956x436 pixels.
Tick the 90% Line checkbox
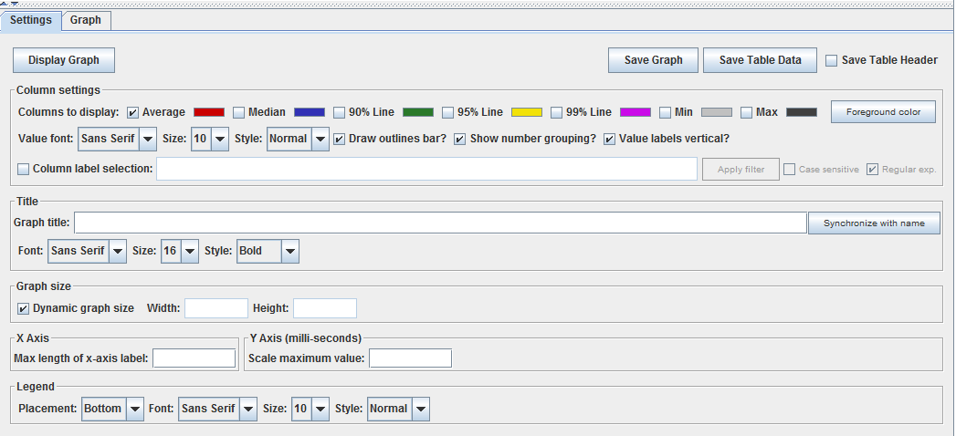(x=340, y=113)
